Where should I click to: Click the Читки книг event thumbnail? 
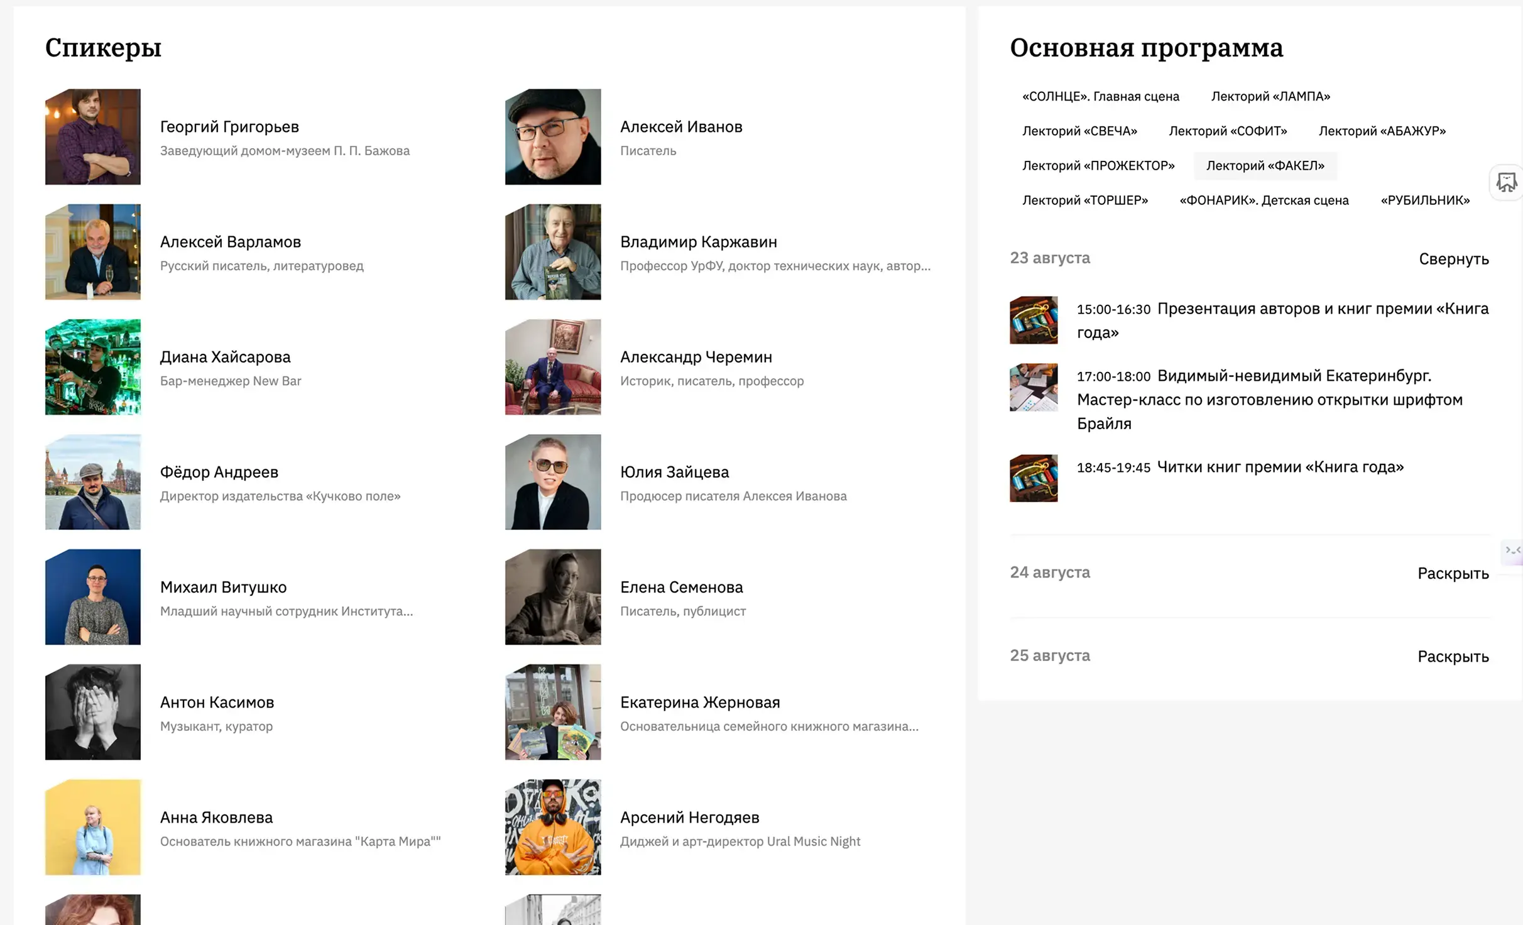coord(1033,479)
